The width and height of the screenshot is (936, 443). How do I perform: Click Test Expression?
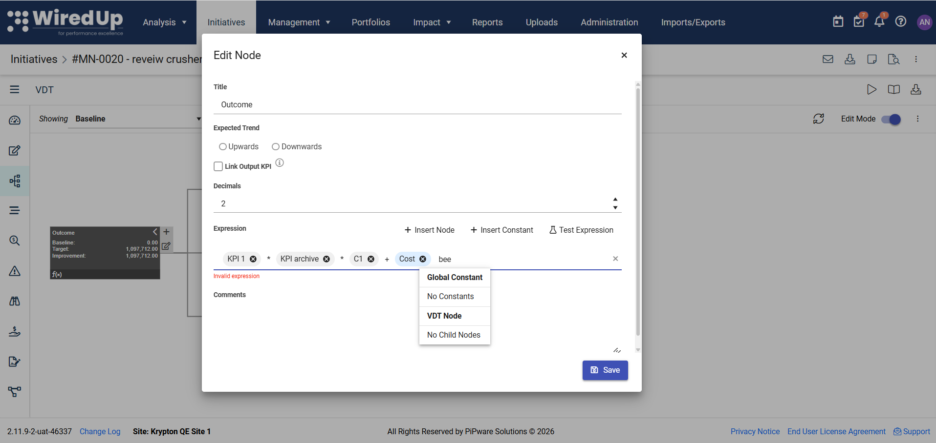pyautogui.click(x=581, y=230)
